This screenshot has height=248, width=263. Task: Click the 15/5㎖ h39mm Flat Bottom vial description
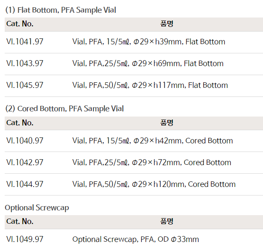click(149, 42)
